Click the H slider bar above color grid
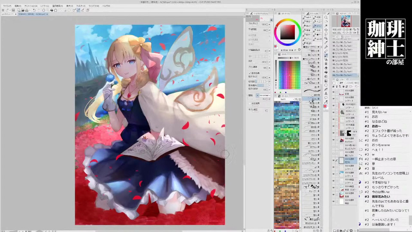412x232 pixels. point(285,58)
